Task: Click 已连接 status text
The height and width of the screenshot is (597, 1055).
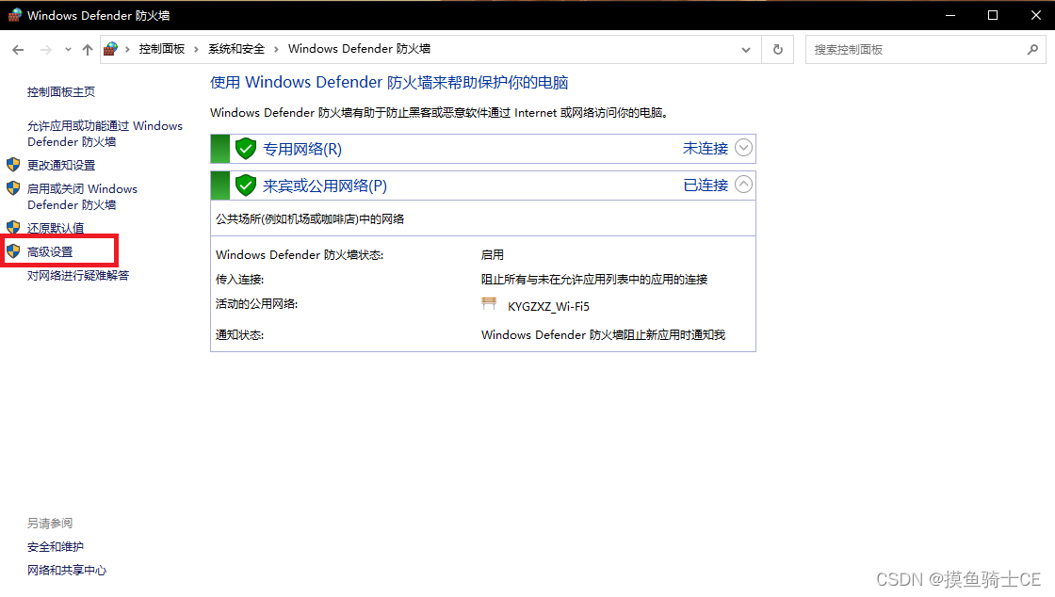Action: (706, 185)
